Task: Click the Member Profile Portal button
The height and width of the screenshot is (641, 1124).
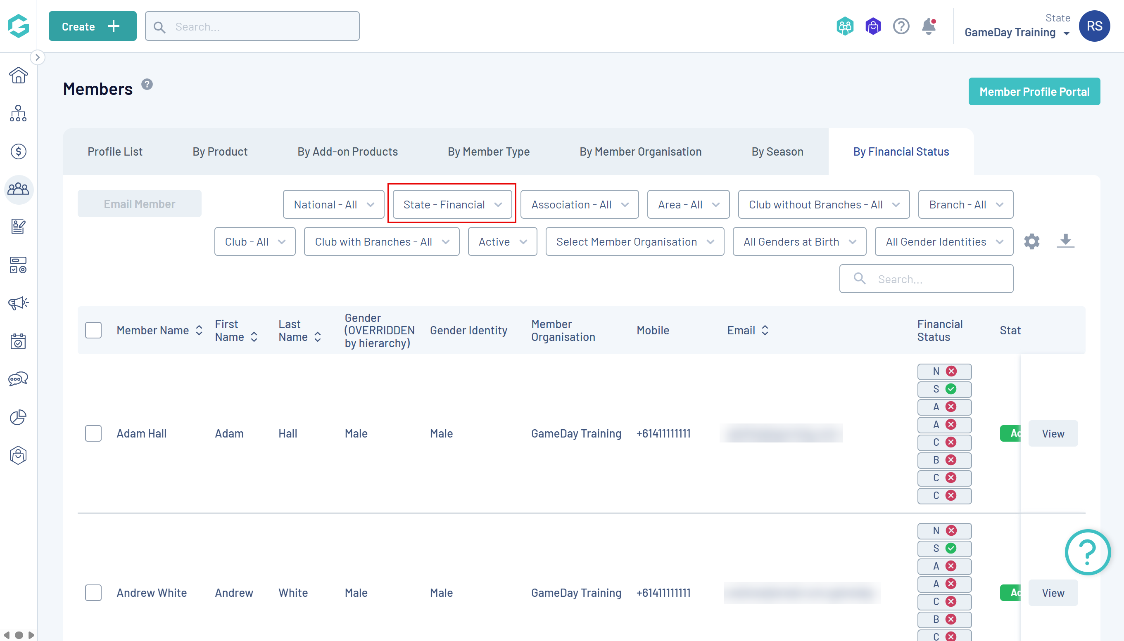Action: click(1034, 92)
